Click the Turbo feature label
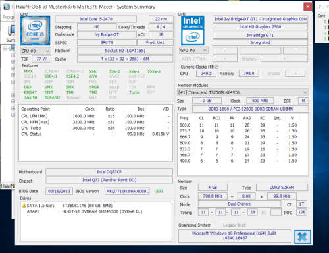This screenshot has width=329, height=253. 134,92
